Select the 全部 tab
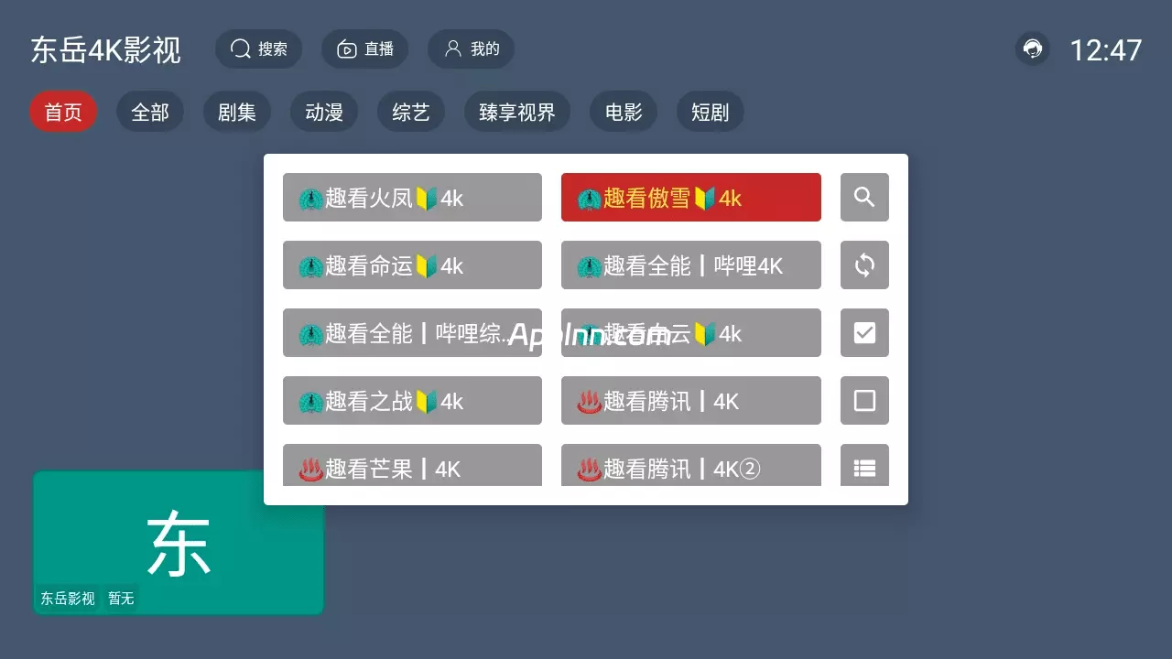The image size is (1172, 659). 150,113
